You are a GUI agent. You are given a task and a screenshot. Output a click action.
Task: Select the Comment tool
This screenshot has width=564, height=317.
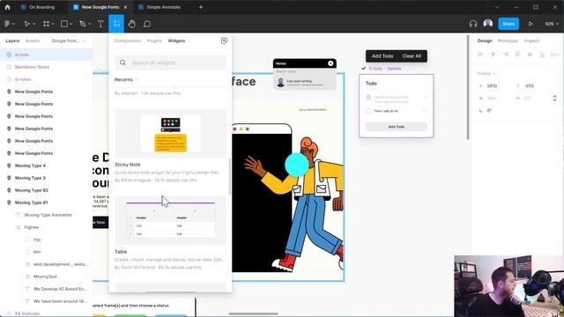[x=147, y=24]
